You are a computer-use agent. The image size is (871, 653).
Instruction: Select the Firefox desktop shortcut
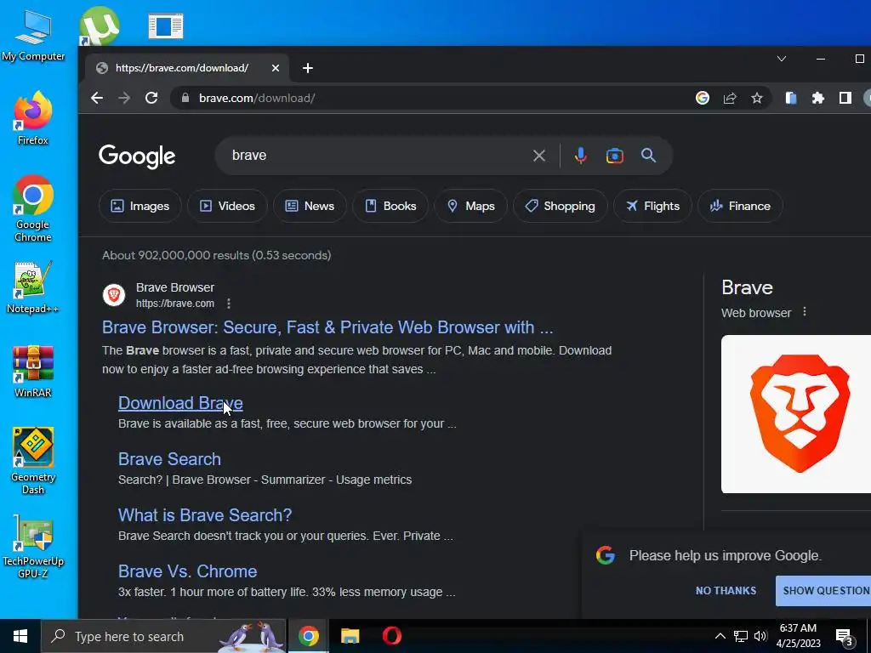pos(33,118)
